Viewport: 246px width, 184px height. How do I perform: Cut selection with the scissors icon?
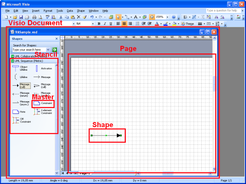coord(61,17)
